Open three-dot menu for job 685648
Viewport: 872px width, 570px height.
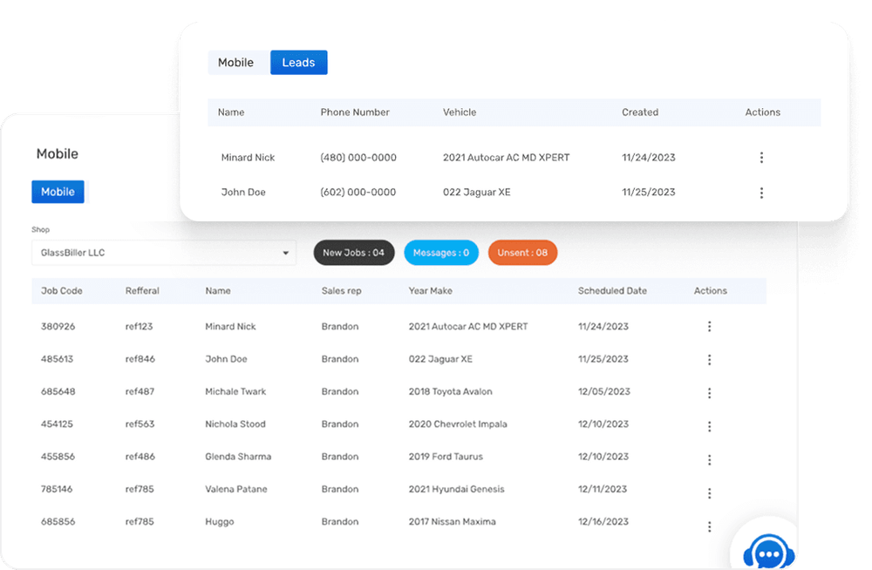[x=709, y=392]
